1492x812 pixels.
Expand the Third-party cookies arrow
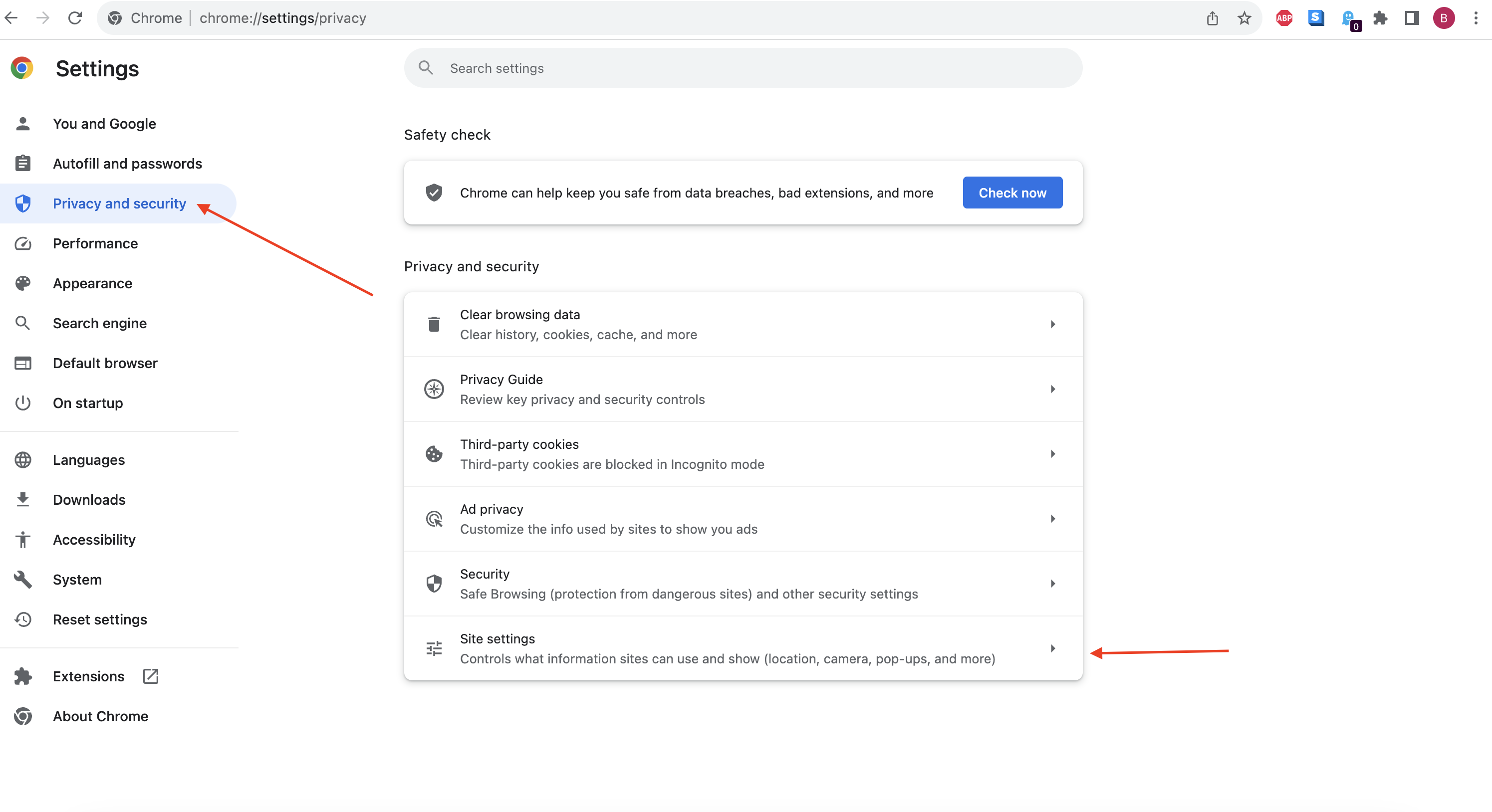(1052, 454)
